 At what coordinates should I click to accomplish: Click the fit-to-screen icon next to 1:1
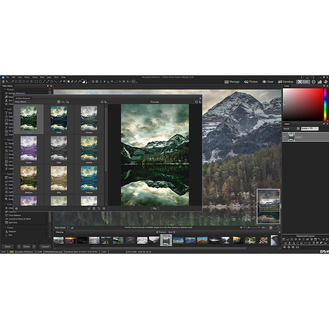[x=279, y=227]
